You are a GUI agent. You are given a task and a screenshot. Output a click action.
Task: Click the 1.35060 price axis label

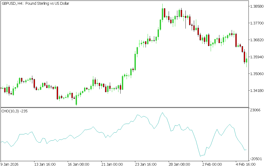(x=257, y=74)
